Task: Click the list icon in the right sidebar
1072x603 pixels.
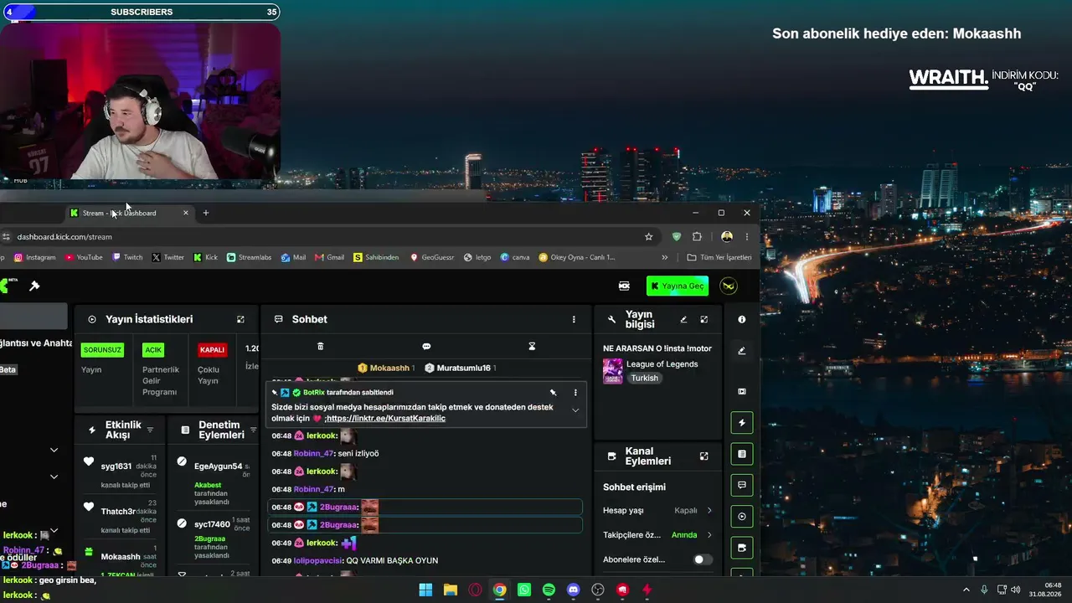Action: click(741, 454)
